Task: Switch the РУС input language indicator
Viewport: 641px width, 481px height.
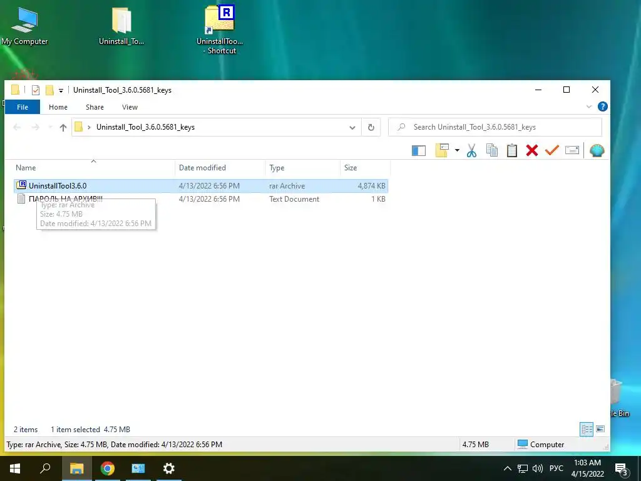Action: (556, 468)
